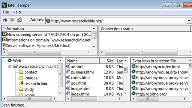Viewport: 192px width, 108px height.
Task: Click the tree panel scroll down arrow
Action: point(60,93)
